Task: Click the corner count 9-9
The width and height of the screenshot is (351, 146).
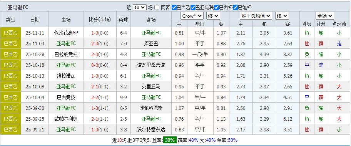Action: coord(124,97)
